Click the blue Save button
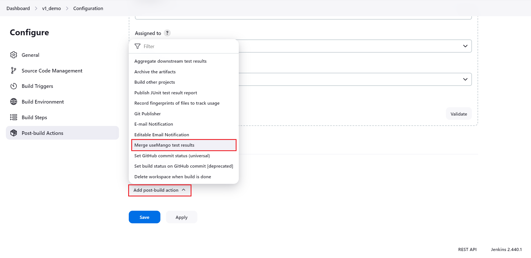 [144, 217]
